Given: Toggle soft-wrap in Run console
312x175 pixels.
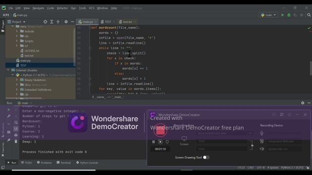Looking at the screenshot, I should tap(16, 122).
